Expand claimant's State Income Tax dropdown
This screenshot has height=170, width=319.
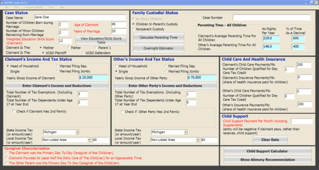click(77, 132)
